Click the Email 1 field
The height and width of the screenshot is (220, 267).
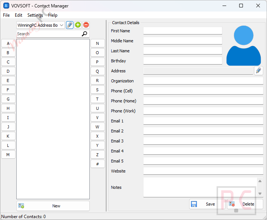click(203, 121)
